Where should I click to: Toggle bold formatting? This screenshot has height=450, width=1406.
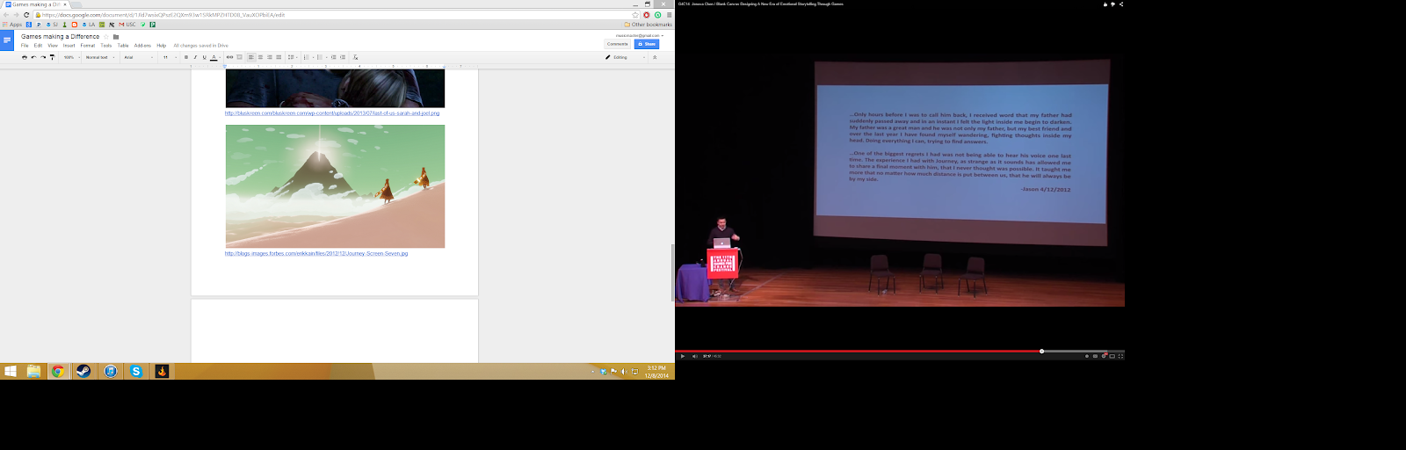[x=186, y=57]
